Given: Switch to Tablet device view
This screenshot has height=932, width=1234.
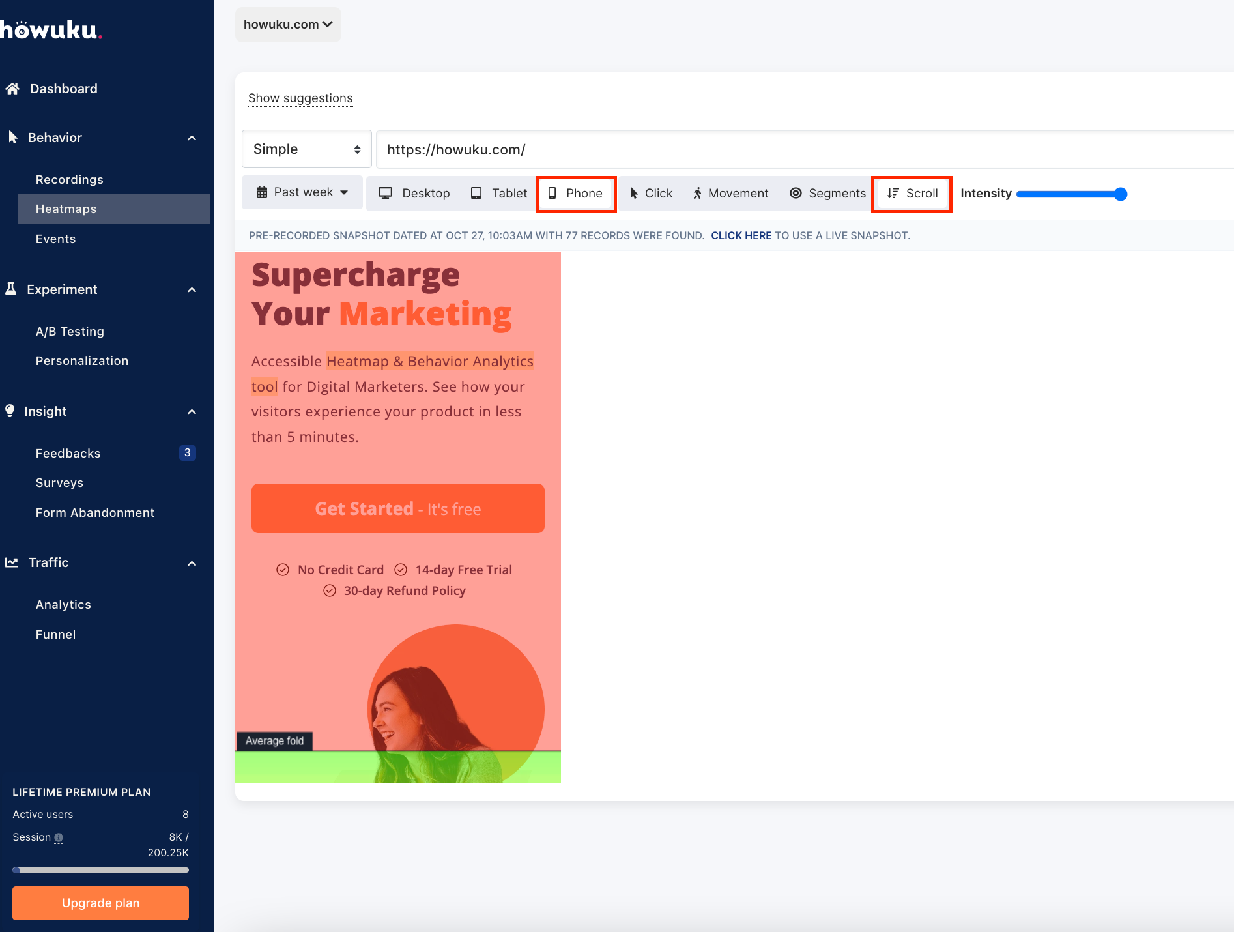Looking at the screenshot, I should point(499,194).
